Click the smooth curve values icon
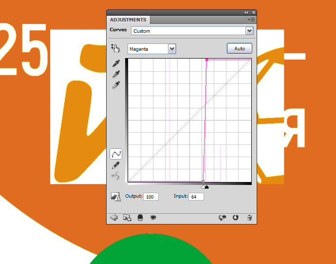 (x=115, y=176)
